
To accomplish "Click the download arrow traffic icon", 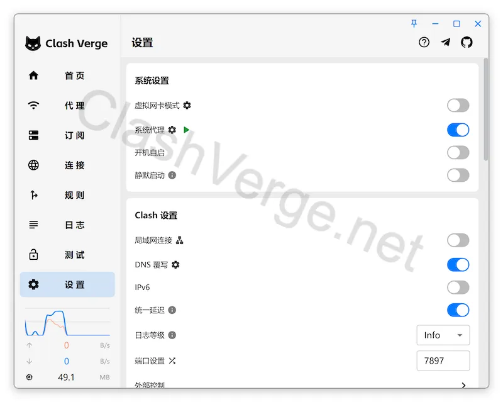I will [29, 361].
